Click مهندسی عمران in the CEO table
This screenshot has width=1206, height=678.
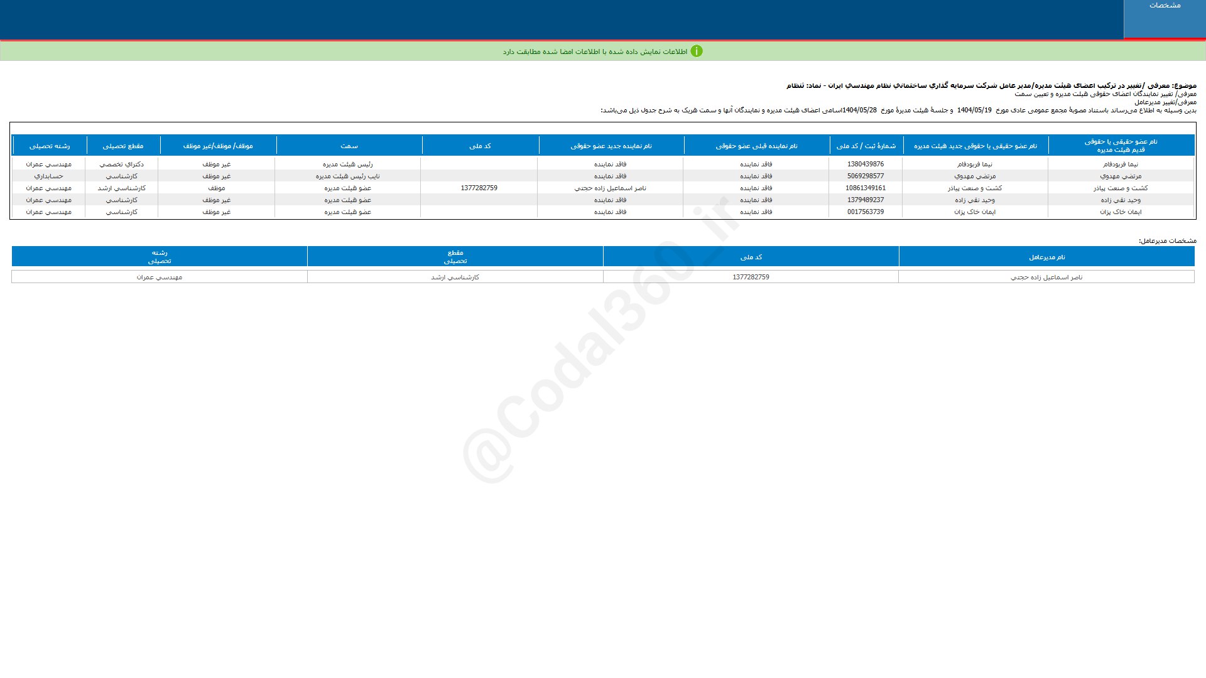[x=160, y=277]
